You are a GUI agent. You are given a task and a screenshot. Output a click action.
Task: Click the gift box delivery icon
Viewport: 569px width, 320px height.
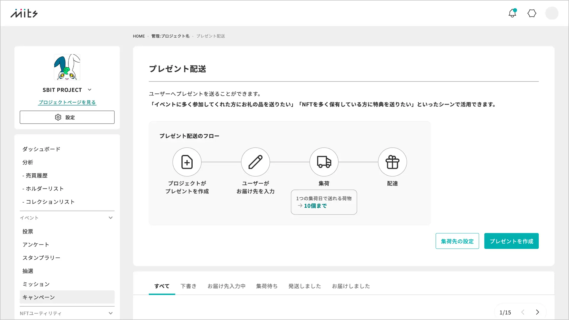click(x=392, y=162)
